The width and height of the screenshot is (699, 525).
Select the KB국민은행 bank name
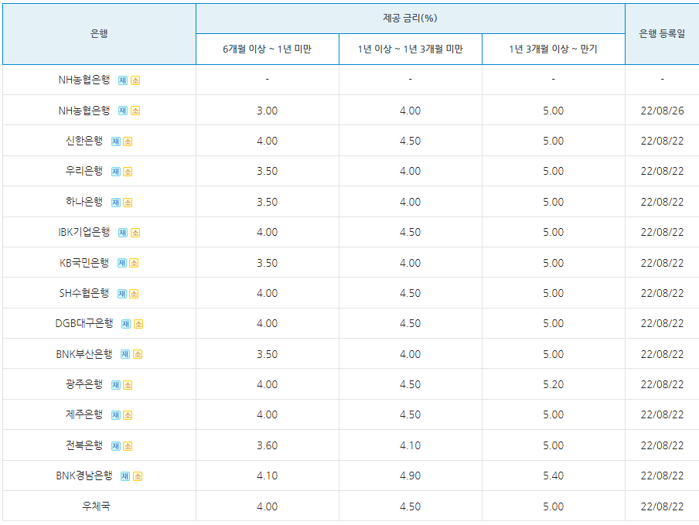(84, 263)
